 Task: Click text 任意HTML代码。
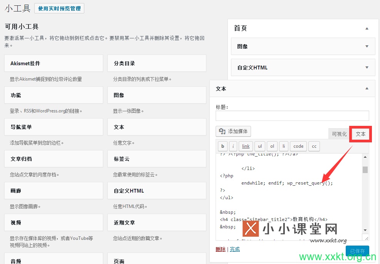tap(130, 206)
